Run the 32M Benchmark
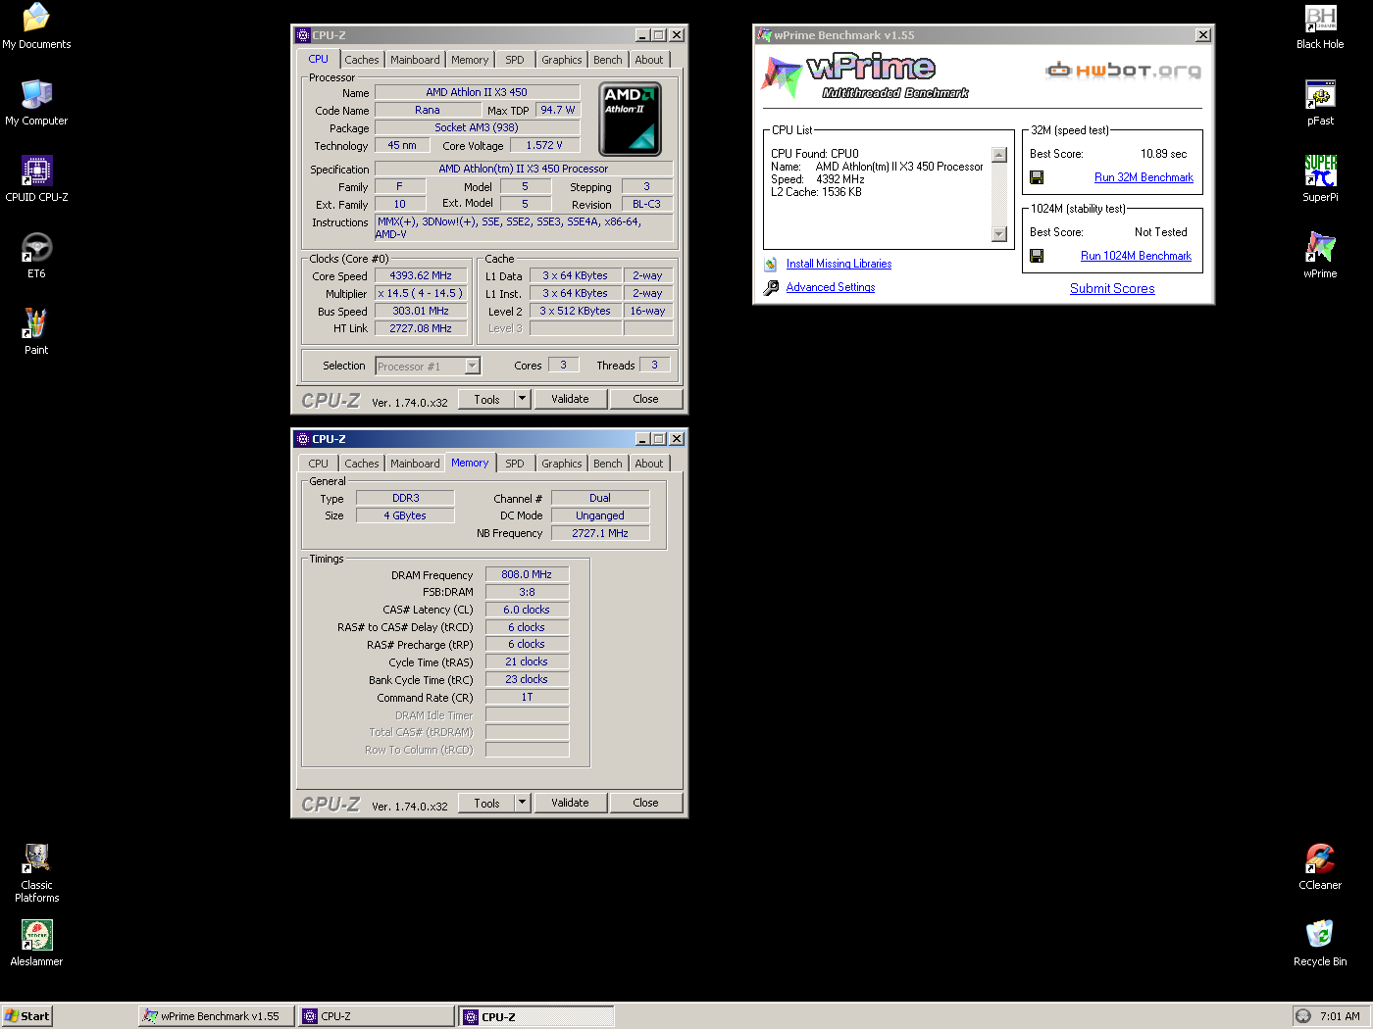1373x1029 pixels. (1144, 177)
